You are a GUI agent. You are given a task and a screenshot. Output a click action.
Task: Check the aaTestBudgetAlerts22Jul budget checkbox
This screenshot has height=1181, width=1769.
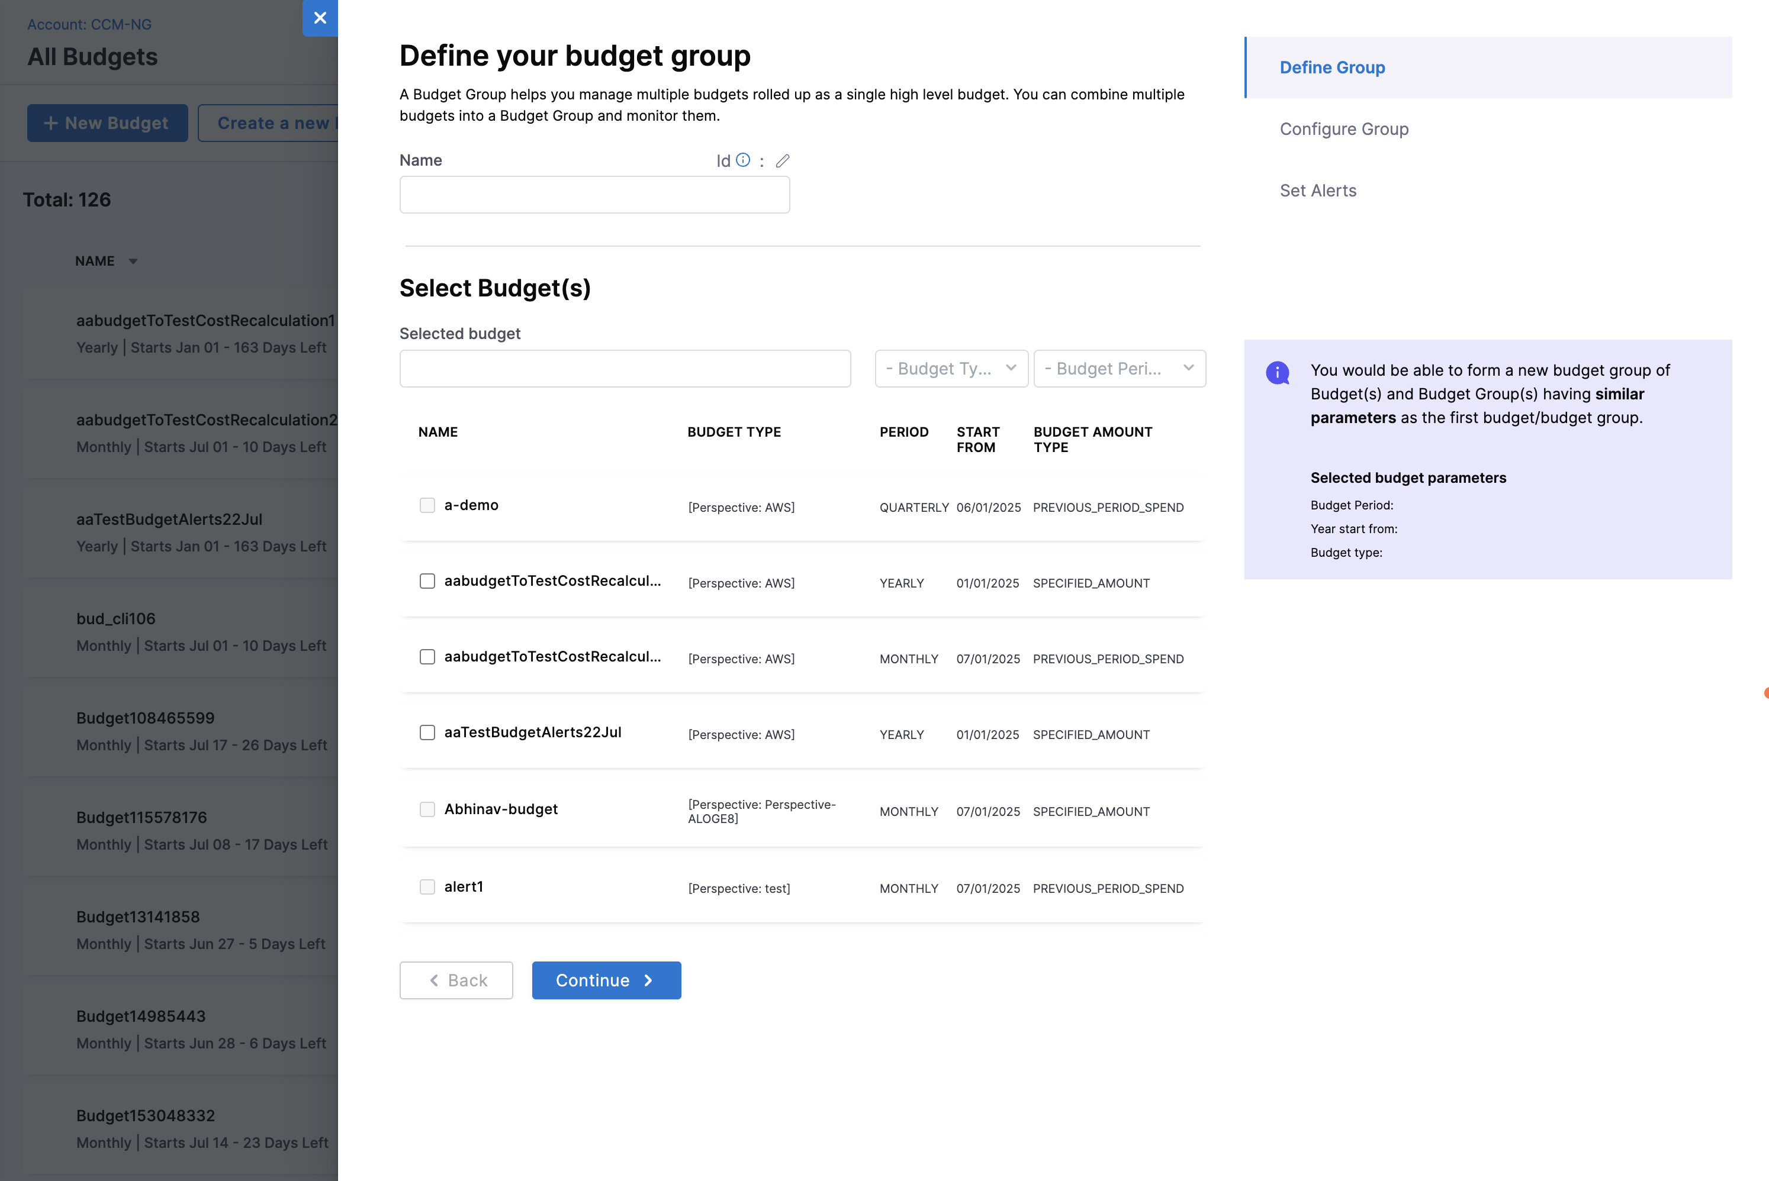point(427,732)
